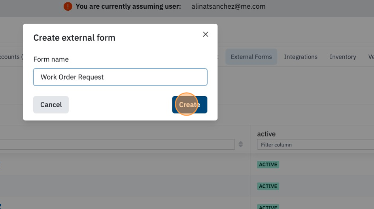Open the partially visible Accounts tab
The height and width of the screenshot is (209, 374).
tap(11, 57)
